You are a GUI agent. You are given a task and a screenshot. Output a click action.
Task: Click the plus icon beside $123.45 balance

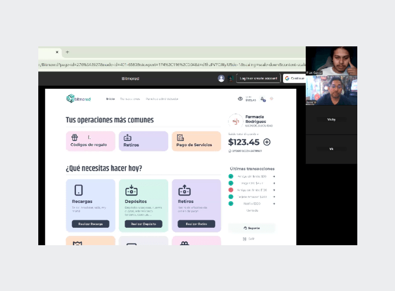(267, 141)
